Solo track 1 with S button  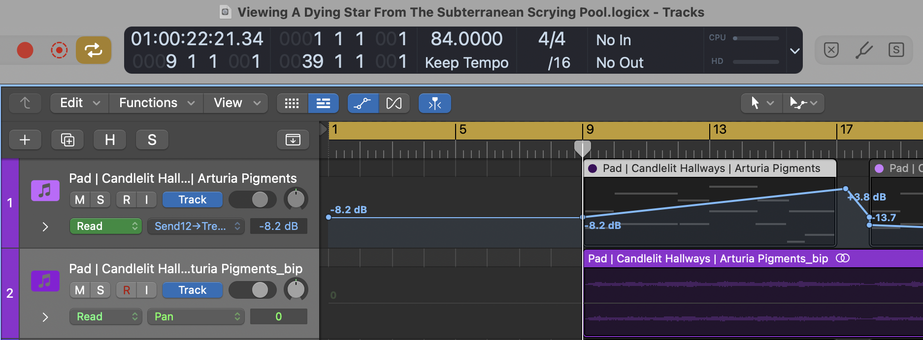(x=100, y=200)
